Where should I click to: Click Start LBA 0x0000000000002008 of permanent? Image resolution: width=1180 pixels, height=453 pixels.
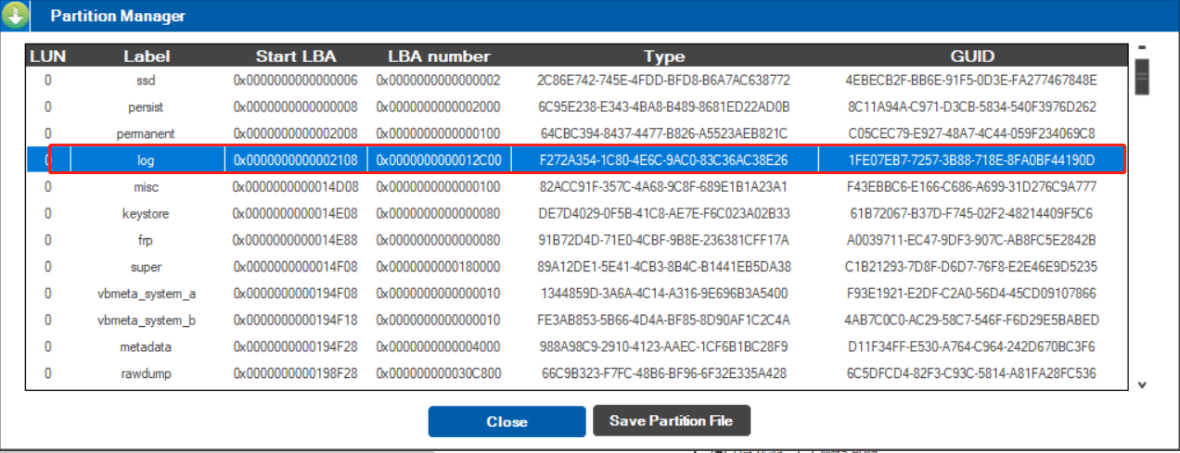(x=296, y=134)
